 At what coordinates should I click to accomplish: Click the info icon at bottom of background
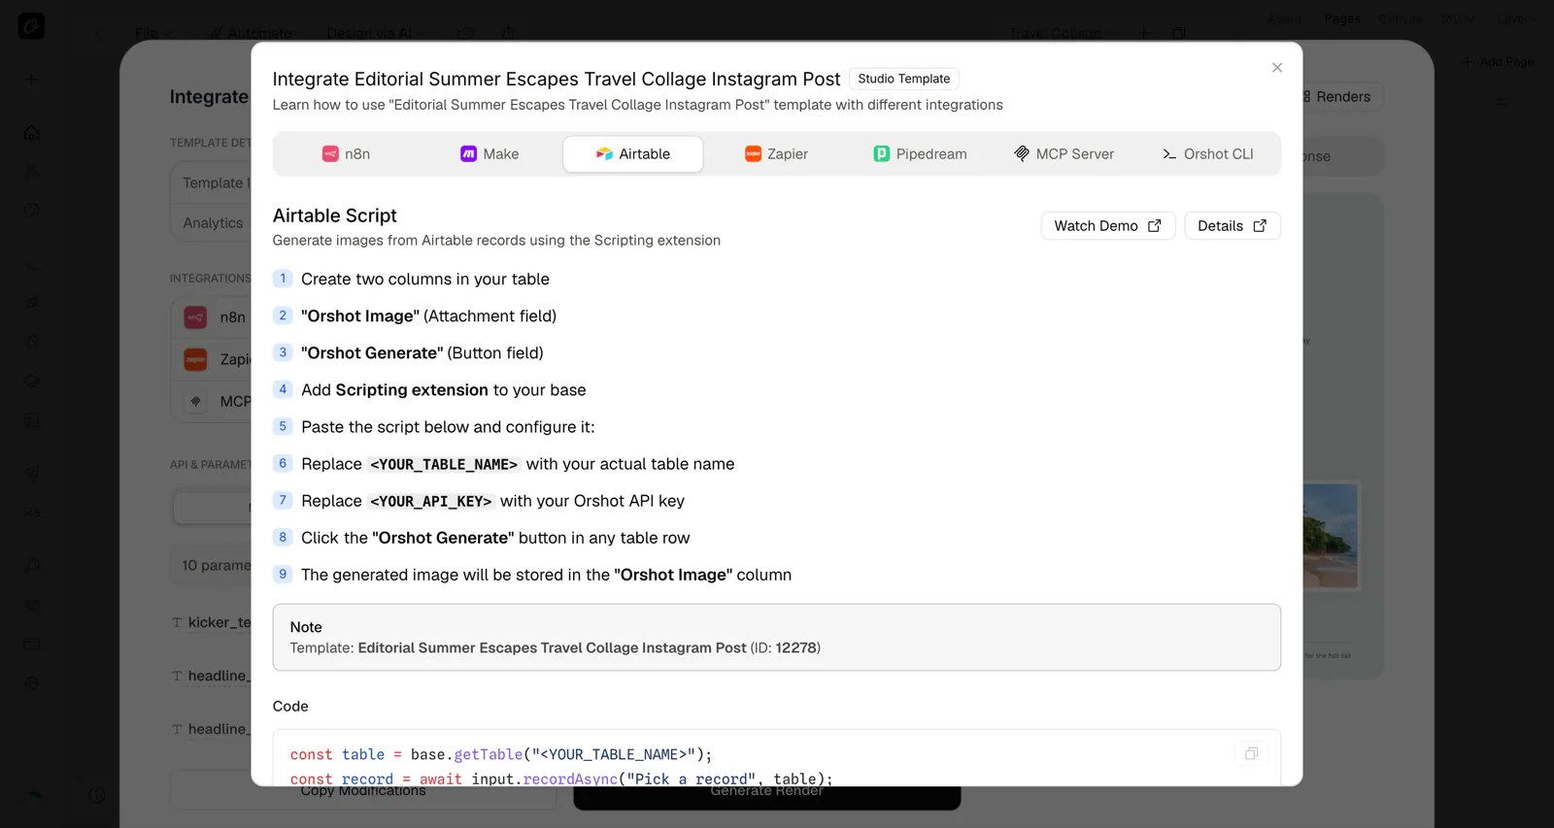(x=97, y=796)
